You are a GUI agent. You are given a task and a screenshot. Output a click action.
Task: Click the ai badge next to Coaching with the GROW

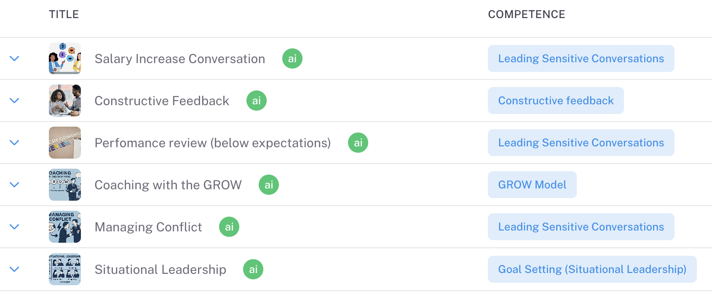tap(268, 185)
